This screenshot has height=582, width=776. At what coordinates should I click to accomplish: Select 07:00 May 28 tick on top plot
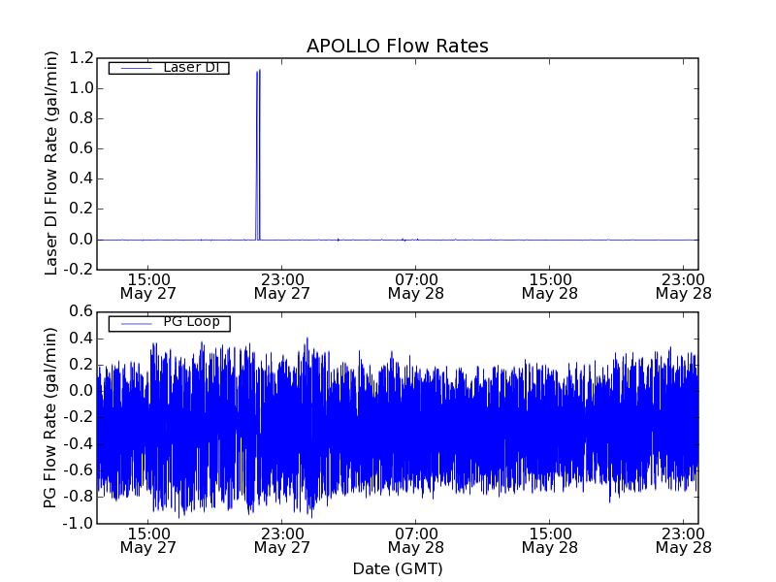point(415,285)
